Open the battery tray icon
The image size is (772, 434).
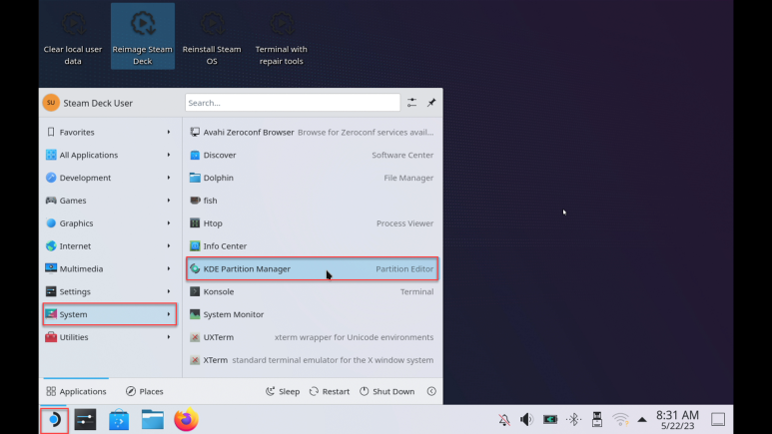click(550, 420)
